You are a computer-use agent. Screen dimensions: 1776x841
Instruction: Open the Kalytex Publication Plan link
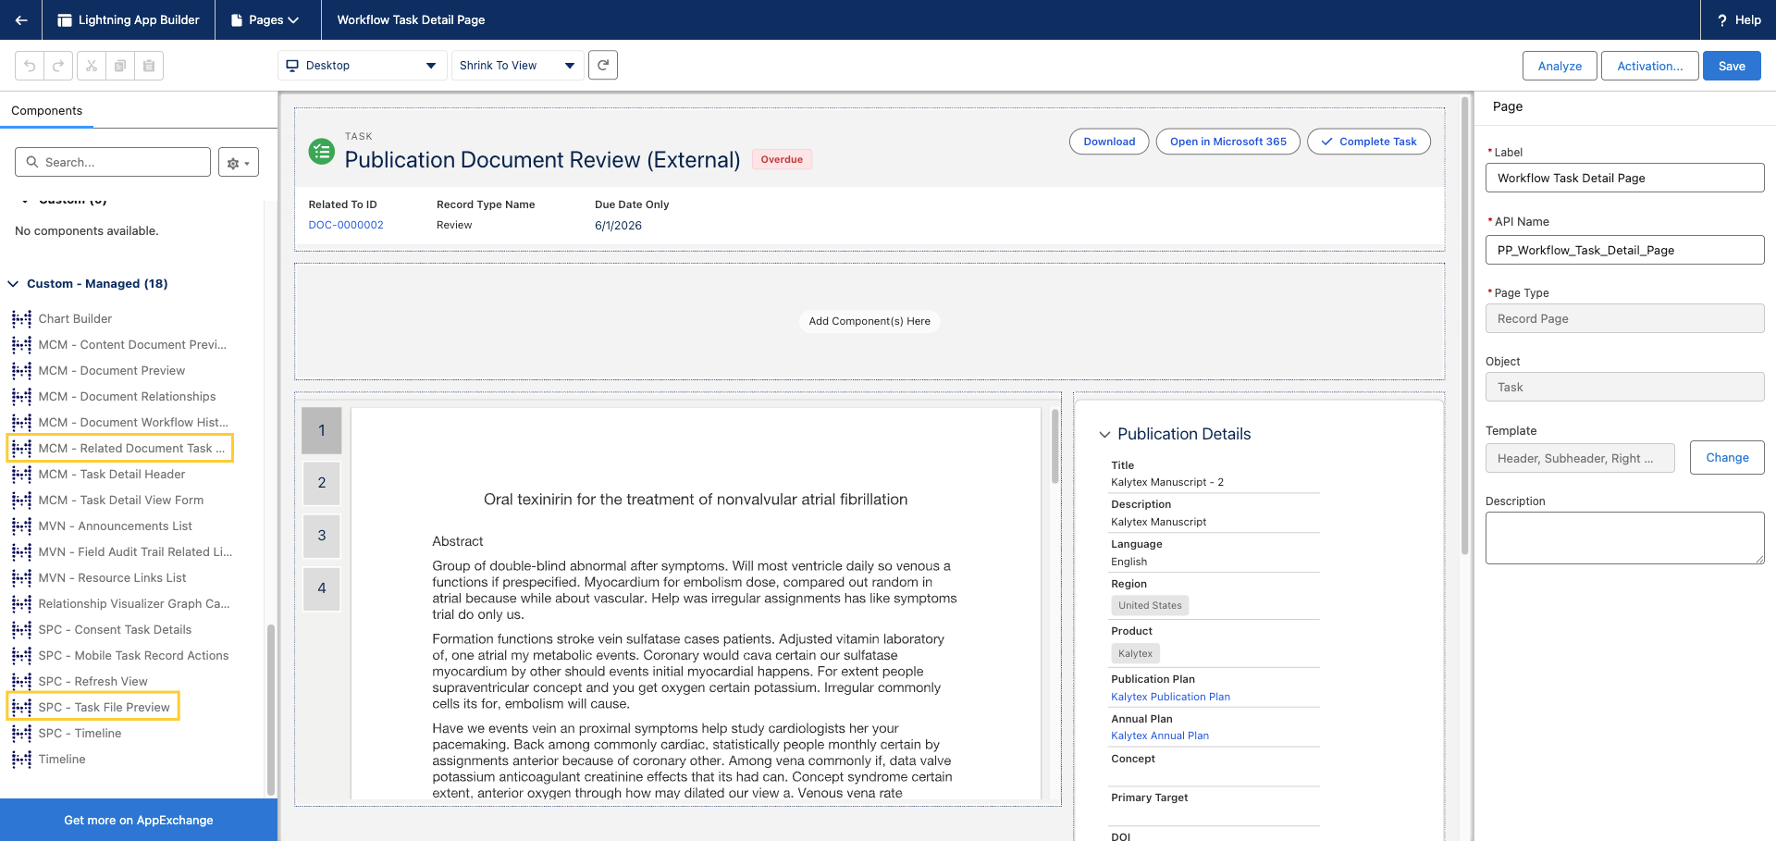[1170, 697]
